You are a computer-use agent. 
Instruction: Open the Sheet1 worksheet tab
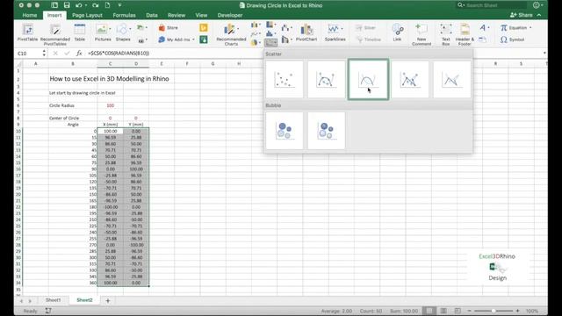tap(53, 300)
